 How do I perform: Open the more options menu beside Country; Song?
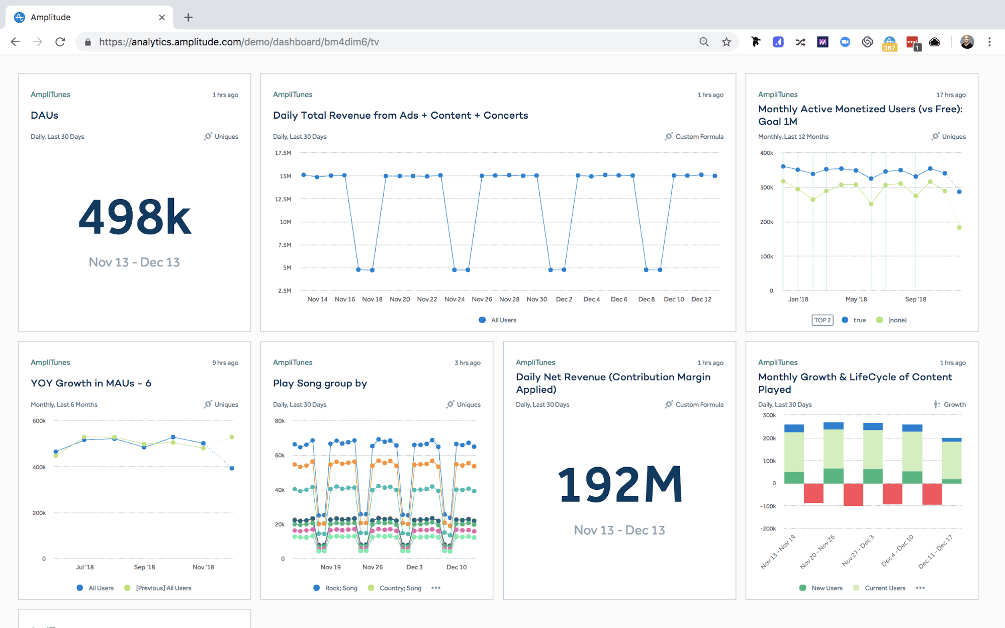[435, 587]
